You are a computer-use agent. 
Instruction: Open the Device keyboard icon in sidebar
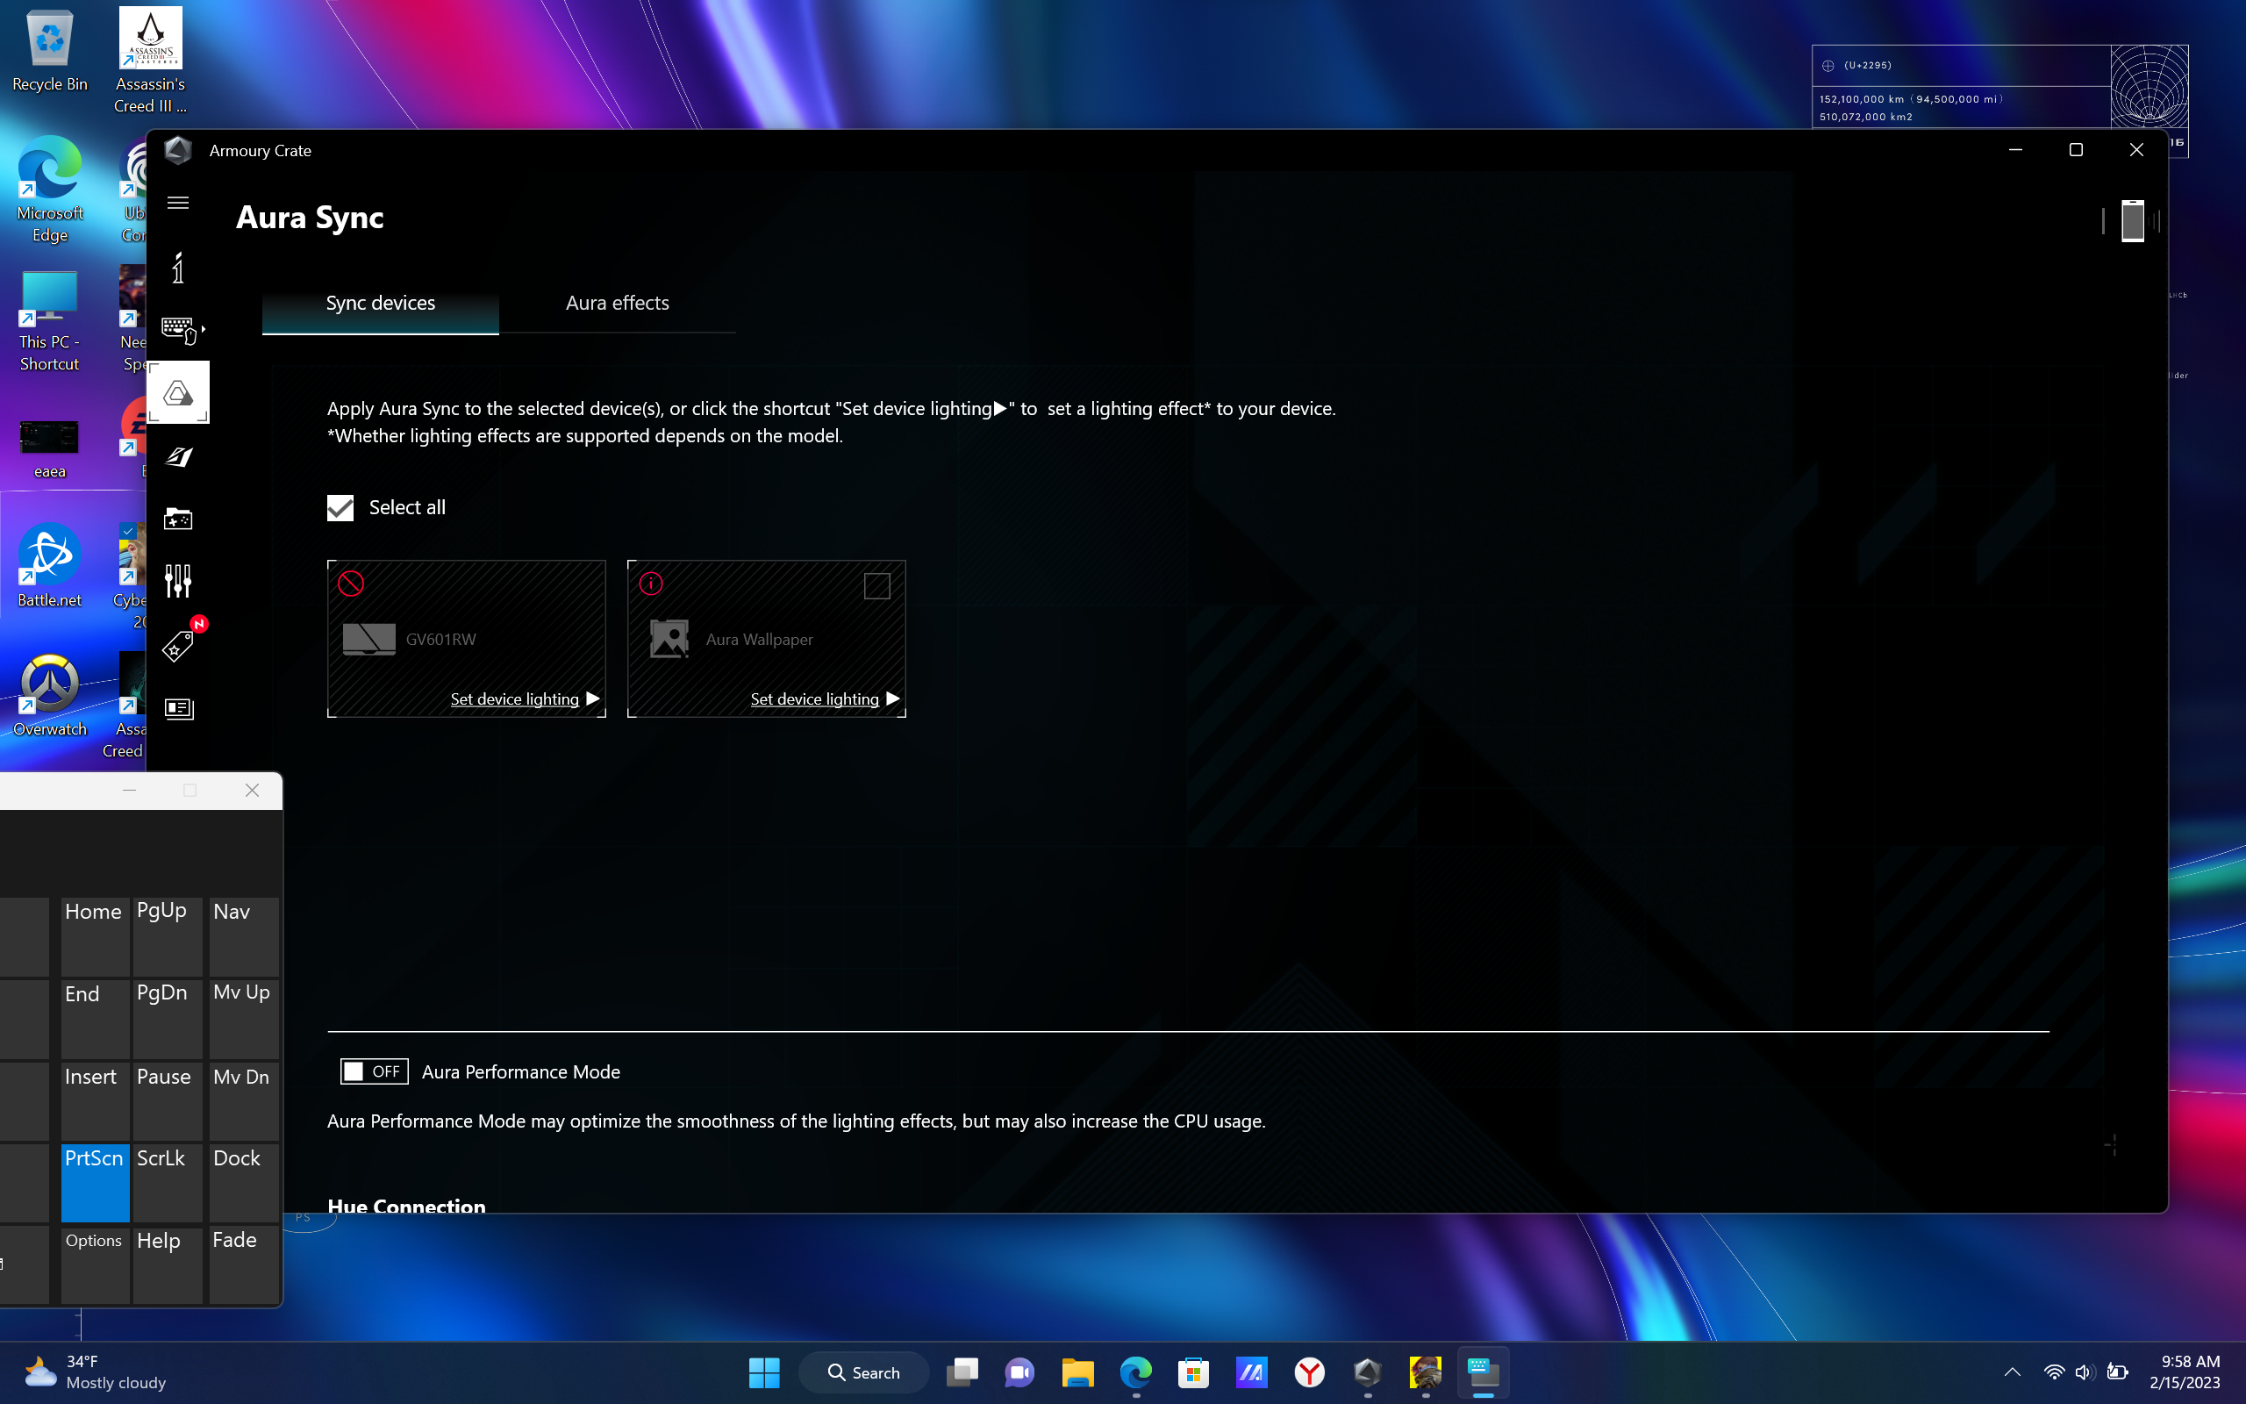pos(180,330)
